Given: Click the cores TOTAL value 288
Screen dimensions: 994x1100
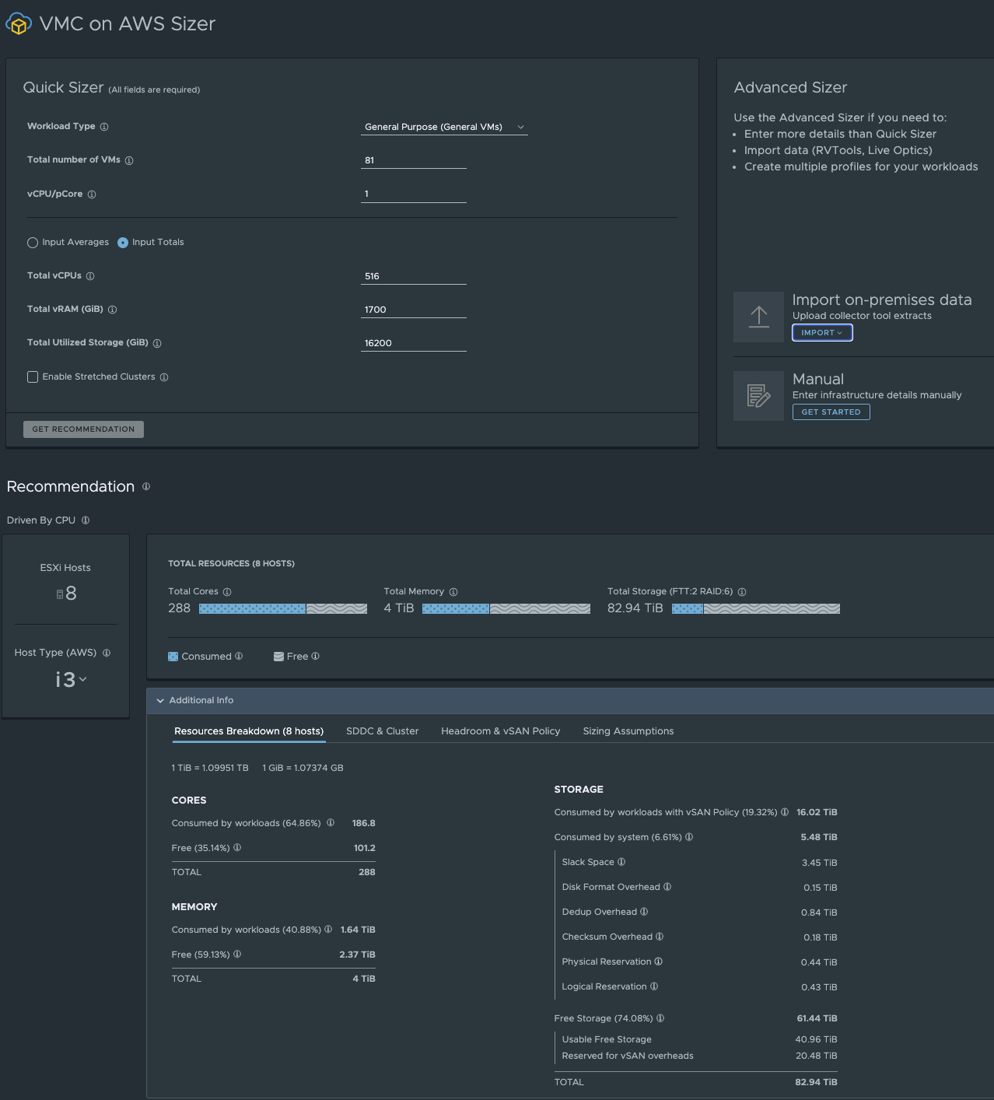Looking at the screenshot, I should [367, 872].
